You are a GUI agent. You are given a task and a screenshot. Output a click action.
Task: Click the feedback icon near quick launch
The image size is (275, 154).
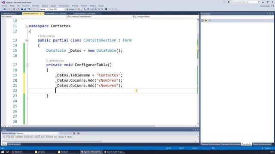pos(229,2)
